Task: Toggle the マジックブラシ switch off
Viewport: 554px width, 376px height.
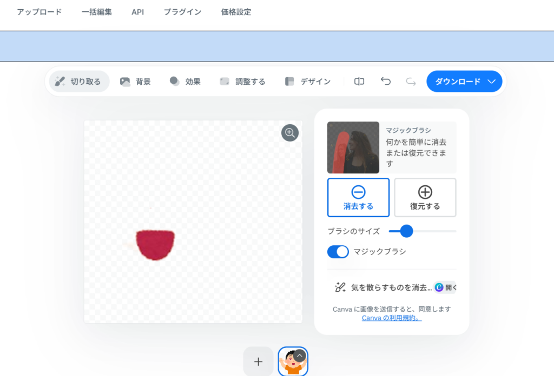Action: pyautogui.click(x=338, y=252)
